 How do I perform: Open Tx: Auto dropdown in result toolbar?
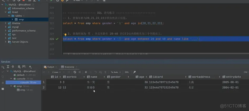pos(116,72)
